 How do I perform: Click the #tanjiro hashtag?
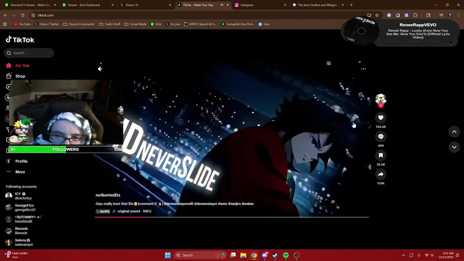(234, 204)
